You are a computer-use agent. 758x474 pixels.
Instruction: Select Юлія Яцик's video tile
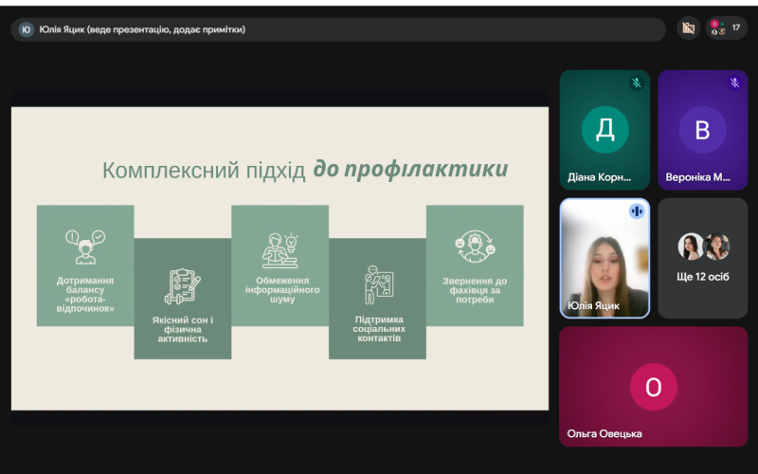coord(605,258)
